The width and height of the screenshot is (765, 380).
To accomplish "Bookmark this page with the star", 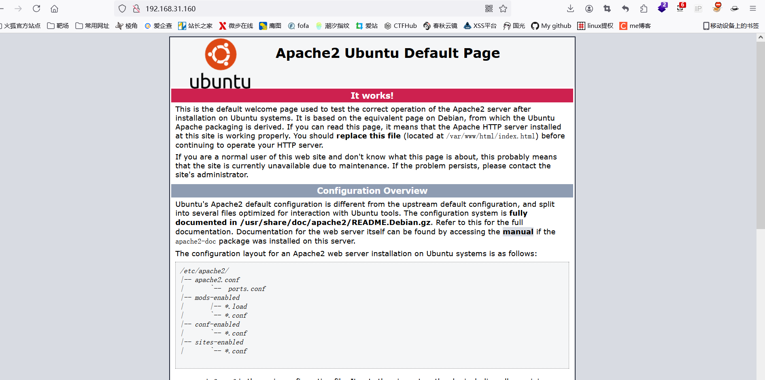I will (x=503, y=8).
